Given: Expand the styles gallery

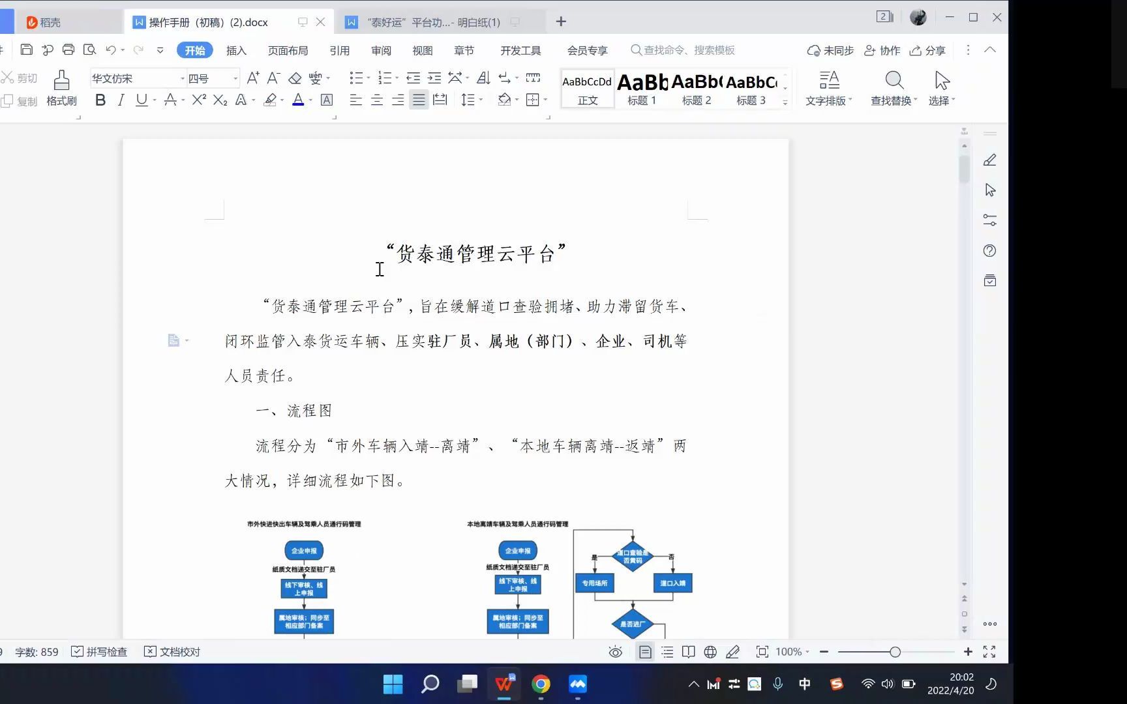Looking at the screenshot, I should point(785,102).
